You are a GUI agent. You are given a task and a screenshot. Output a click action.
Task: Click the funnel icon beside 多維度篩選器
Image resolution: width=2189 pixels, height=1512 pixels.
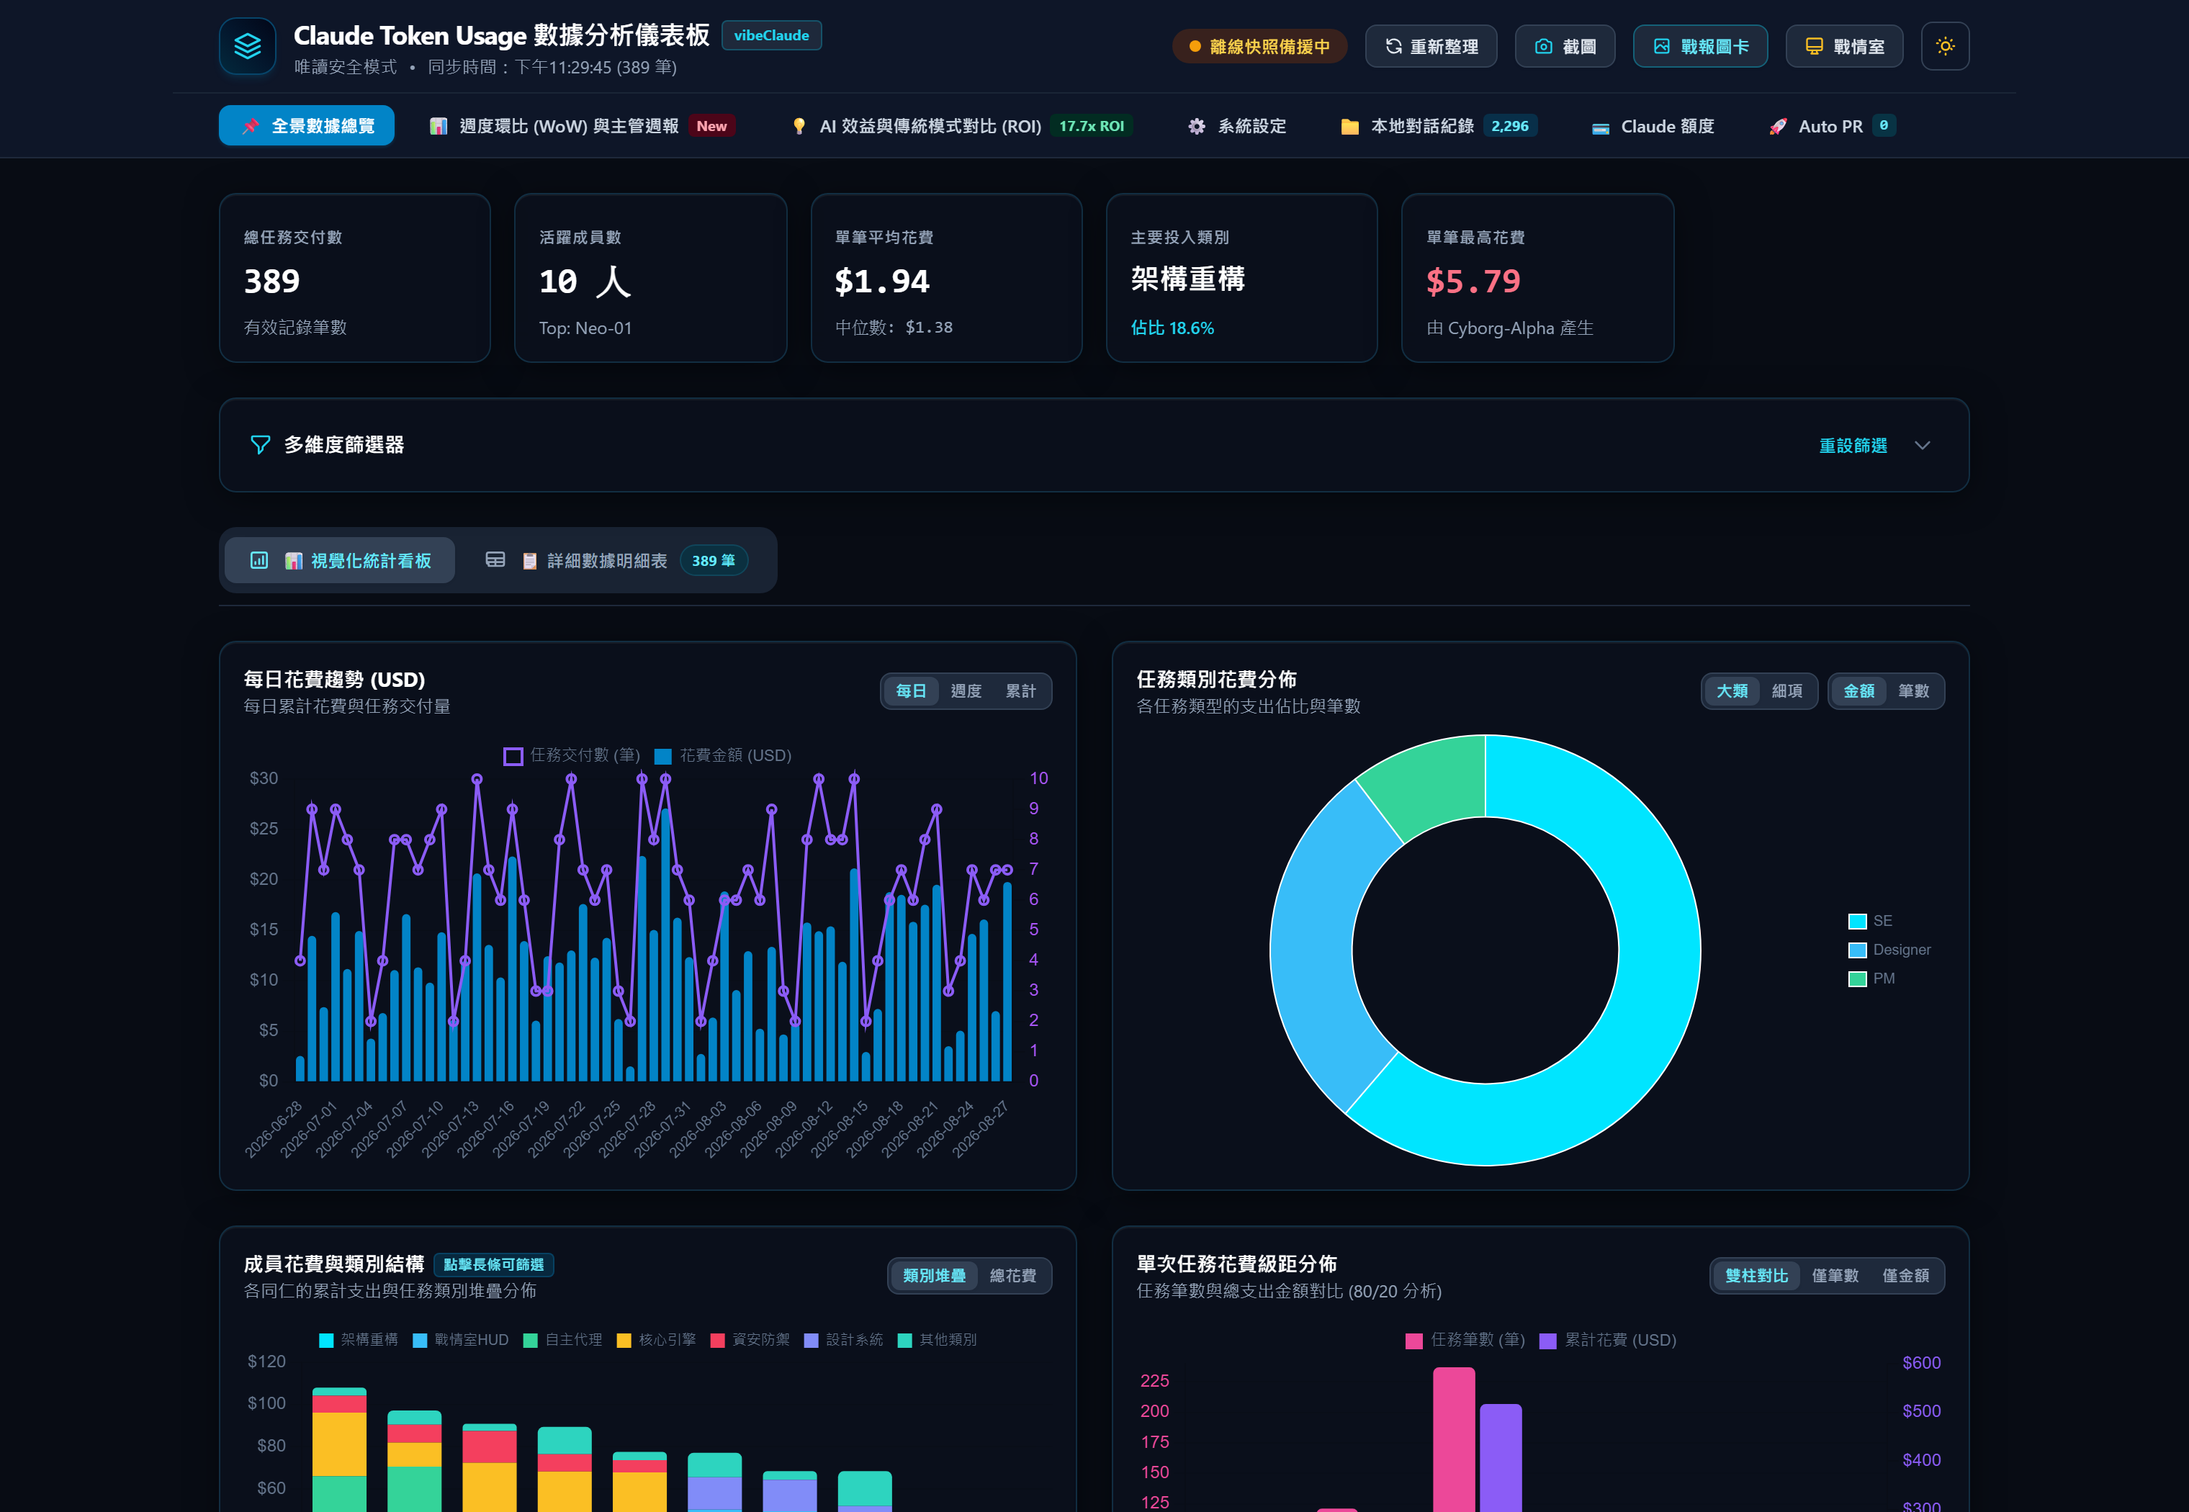[x=259, y=444]
